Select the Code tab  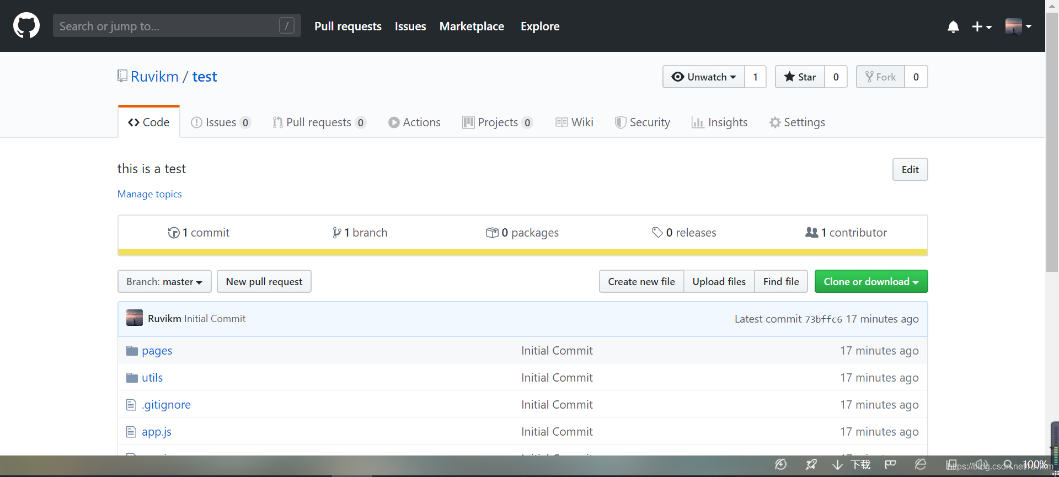pos(149,122)
